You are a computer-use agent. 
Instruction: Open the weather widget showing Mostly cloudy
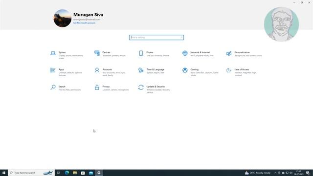258,173
